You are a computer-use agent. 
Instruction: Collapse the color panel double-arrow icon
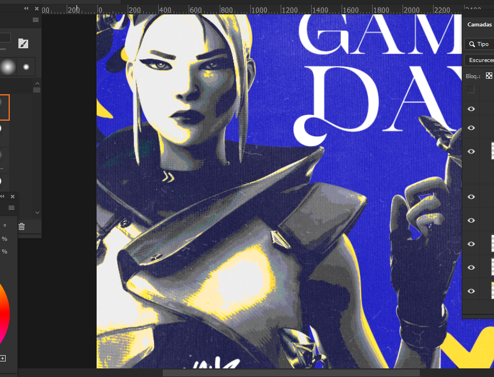pyautogui.click(x=2, y=197)
